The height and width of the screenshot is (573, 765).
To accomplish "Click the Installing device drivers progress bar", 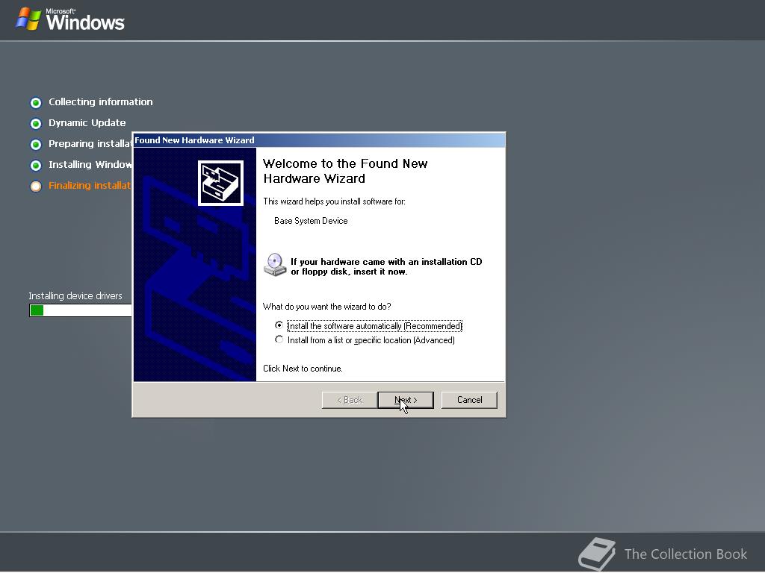I will click(81, 310).
